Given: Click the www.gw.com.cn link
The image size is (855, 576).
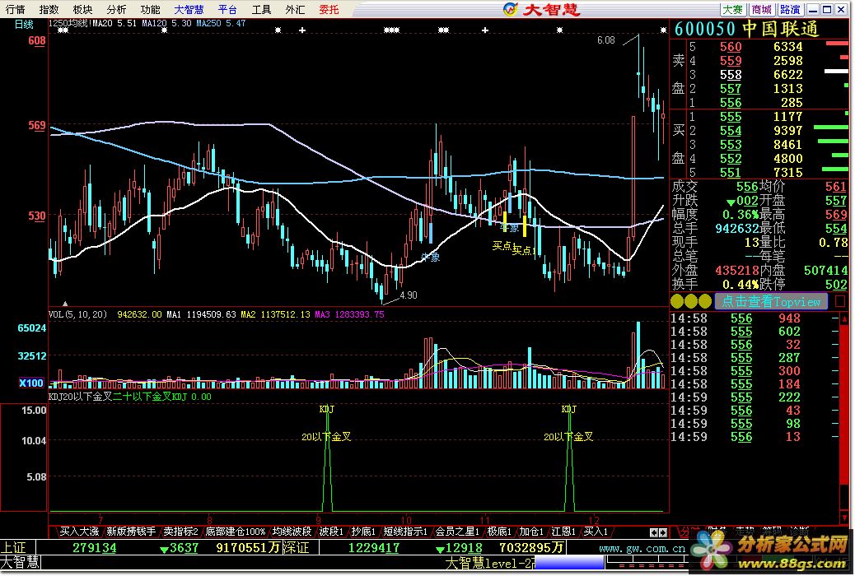Looking at the screenshot, I should coord(642,548).
